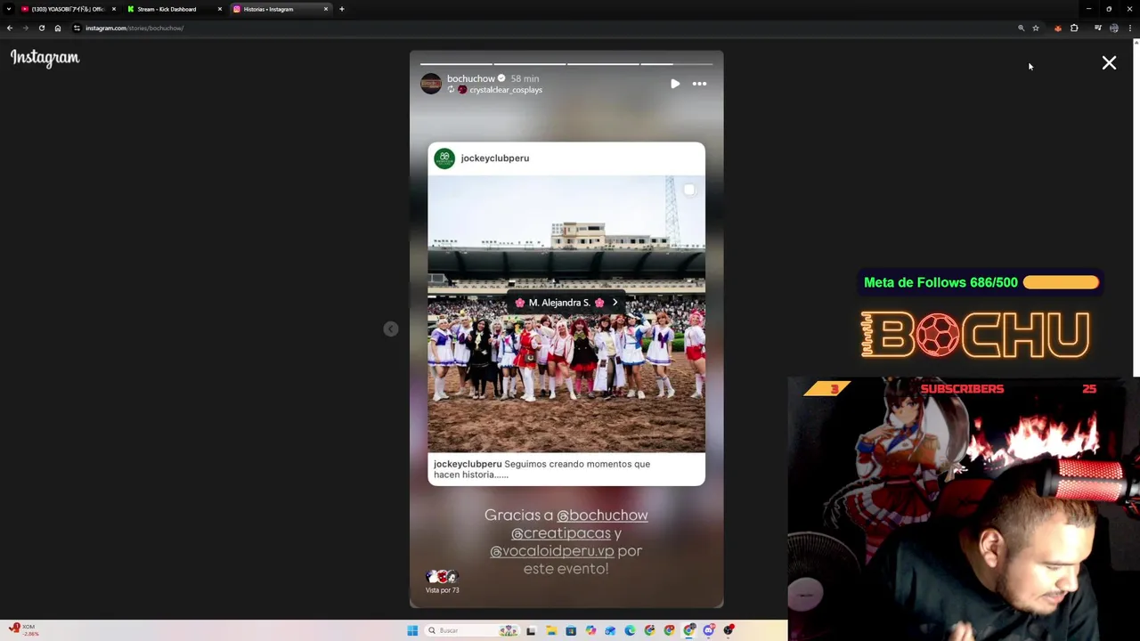
Task: Open a new browser tab
Action: pos(341,9)
